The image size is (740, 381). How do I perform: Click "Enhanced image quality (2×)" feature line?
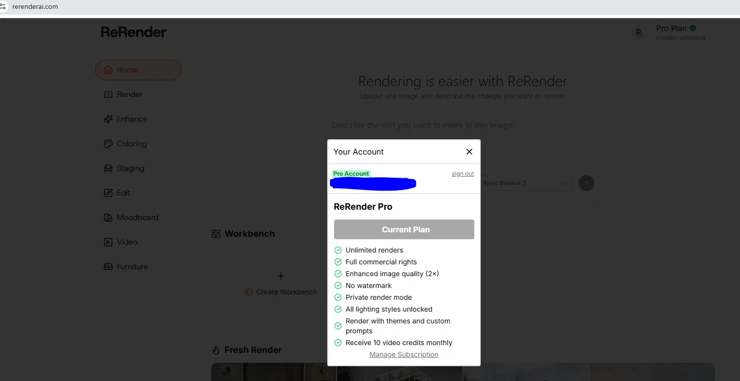click(x=392, y=274)
